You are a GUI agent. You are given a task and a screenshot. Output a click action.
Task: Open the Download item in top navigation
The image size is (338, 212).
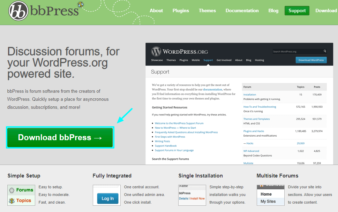click(326, 10)
